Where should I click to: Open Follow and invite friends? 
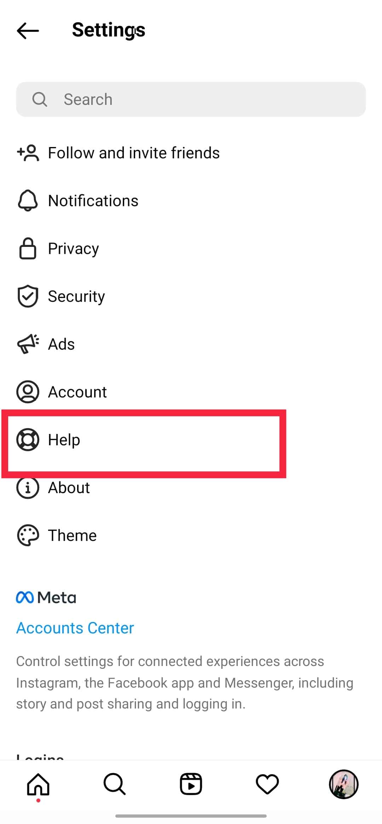134,153
